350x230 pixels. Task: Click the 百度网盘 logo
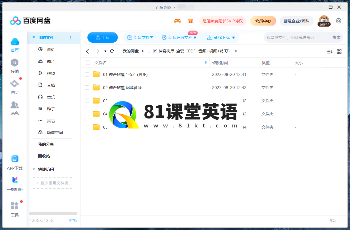[x=30, y=21]
